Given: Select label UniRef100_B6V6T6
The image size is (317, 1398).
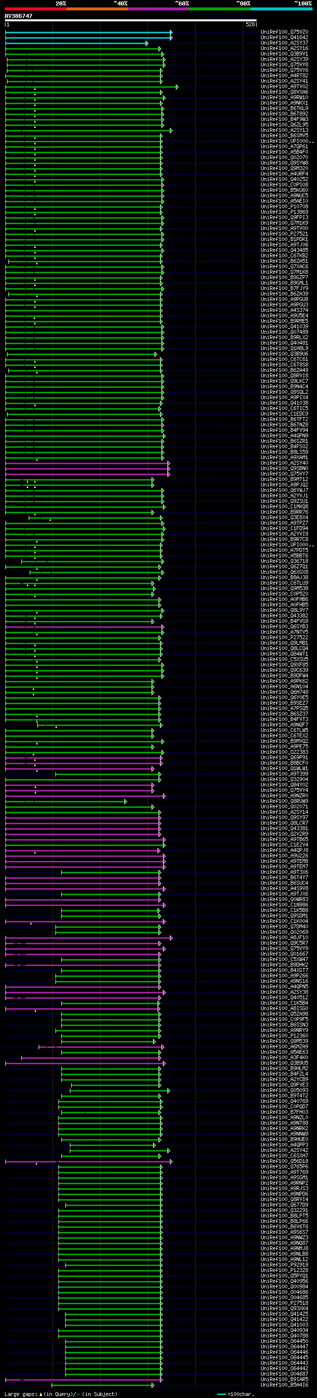Looking at the screenshot, I should click(x=284, y=1227).
